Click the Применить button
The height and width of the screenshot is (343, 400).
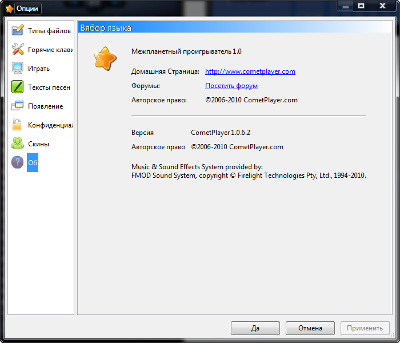point(365,328)
